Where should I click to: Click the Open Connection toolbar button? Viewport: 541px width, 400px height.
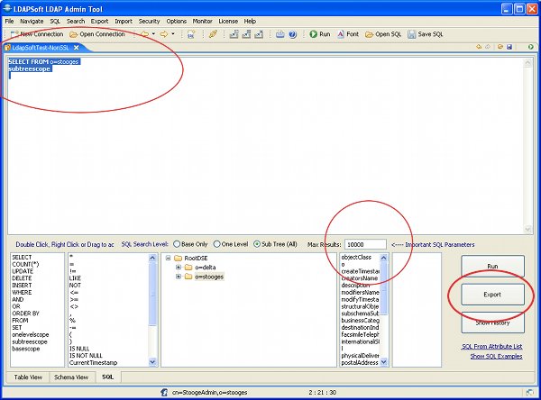(97, 34)
